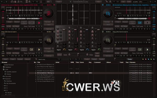Toggle Smart Loop on deck A
The height and width of the screenshot is (98, 157).
point(49,29)
